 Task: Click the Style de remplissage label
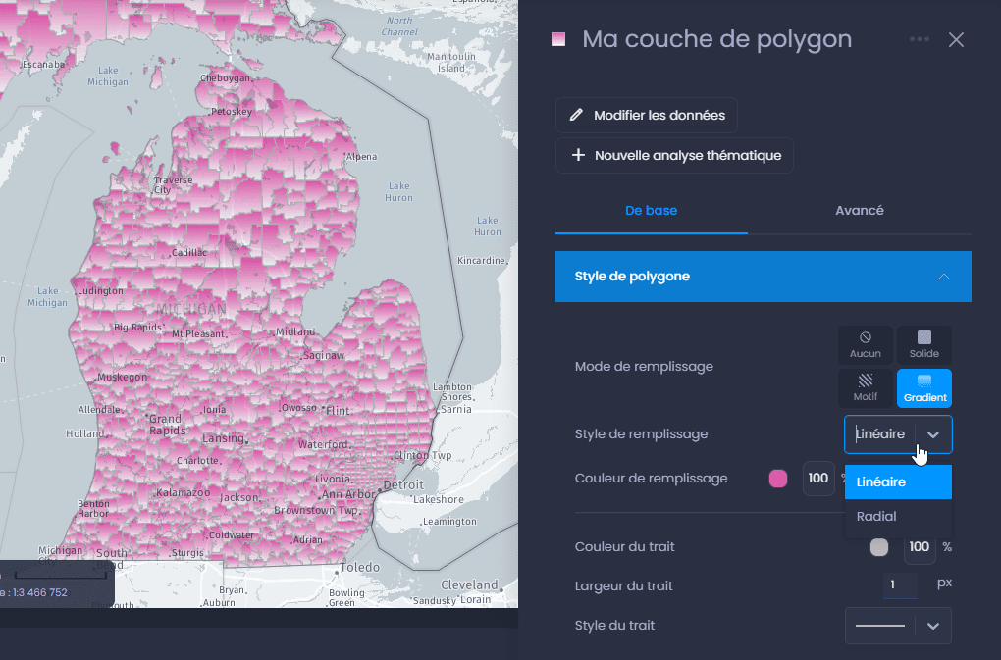tap(641, 434)
